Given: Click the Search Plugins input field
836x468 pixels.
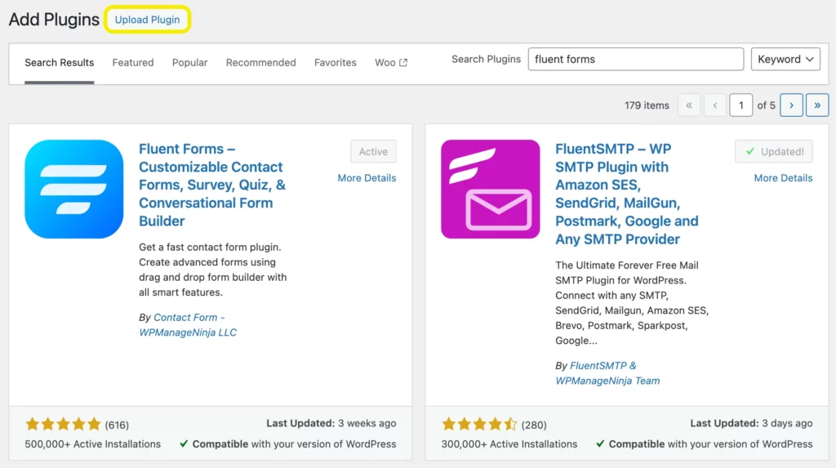Looking at the screenshot, I should [635, 60].
